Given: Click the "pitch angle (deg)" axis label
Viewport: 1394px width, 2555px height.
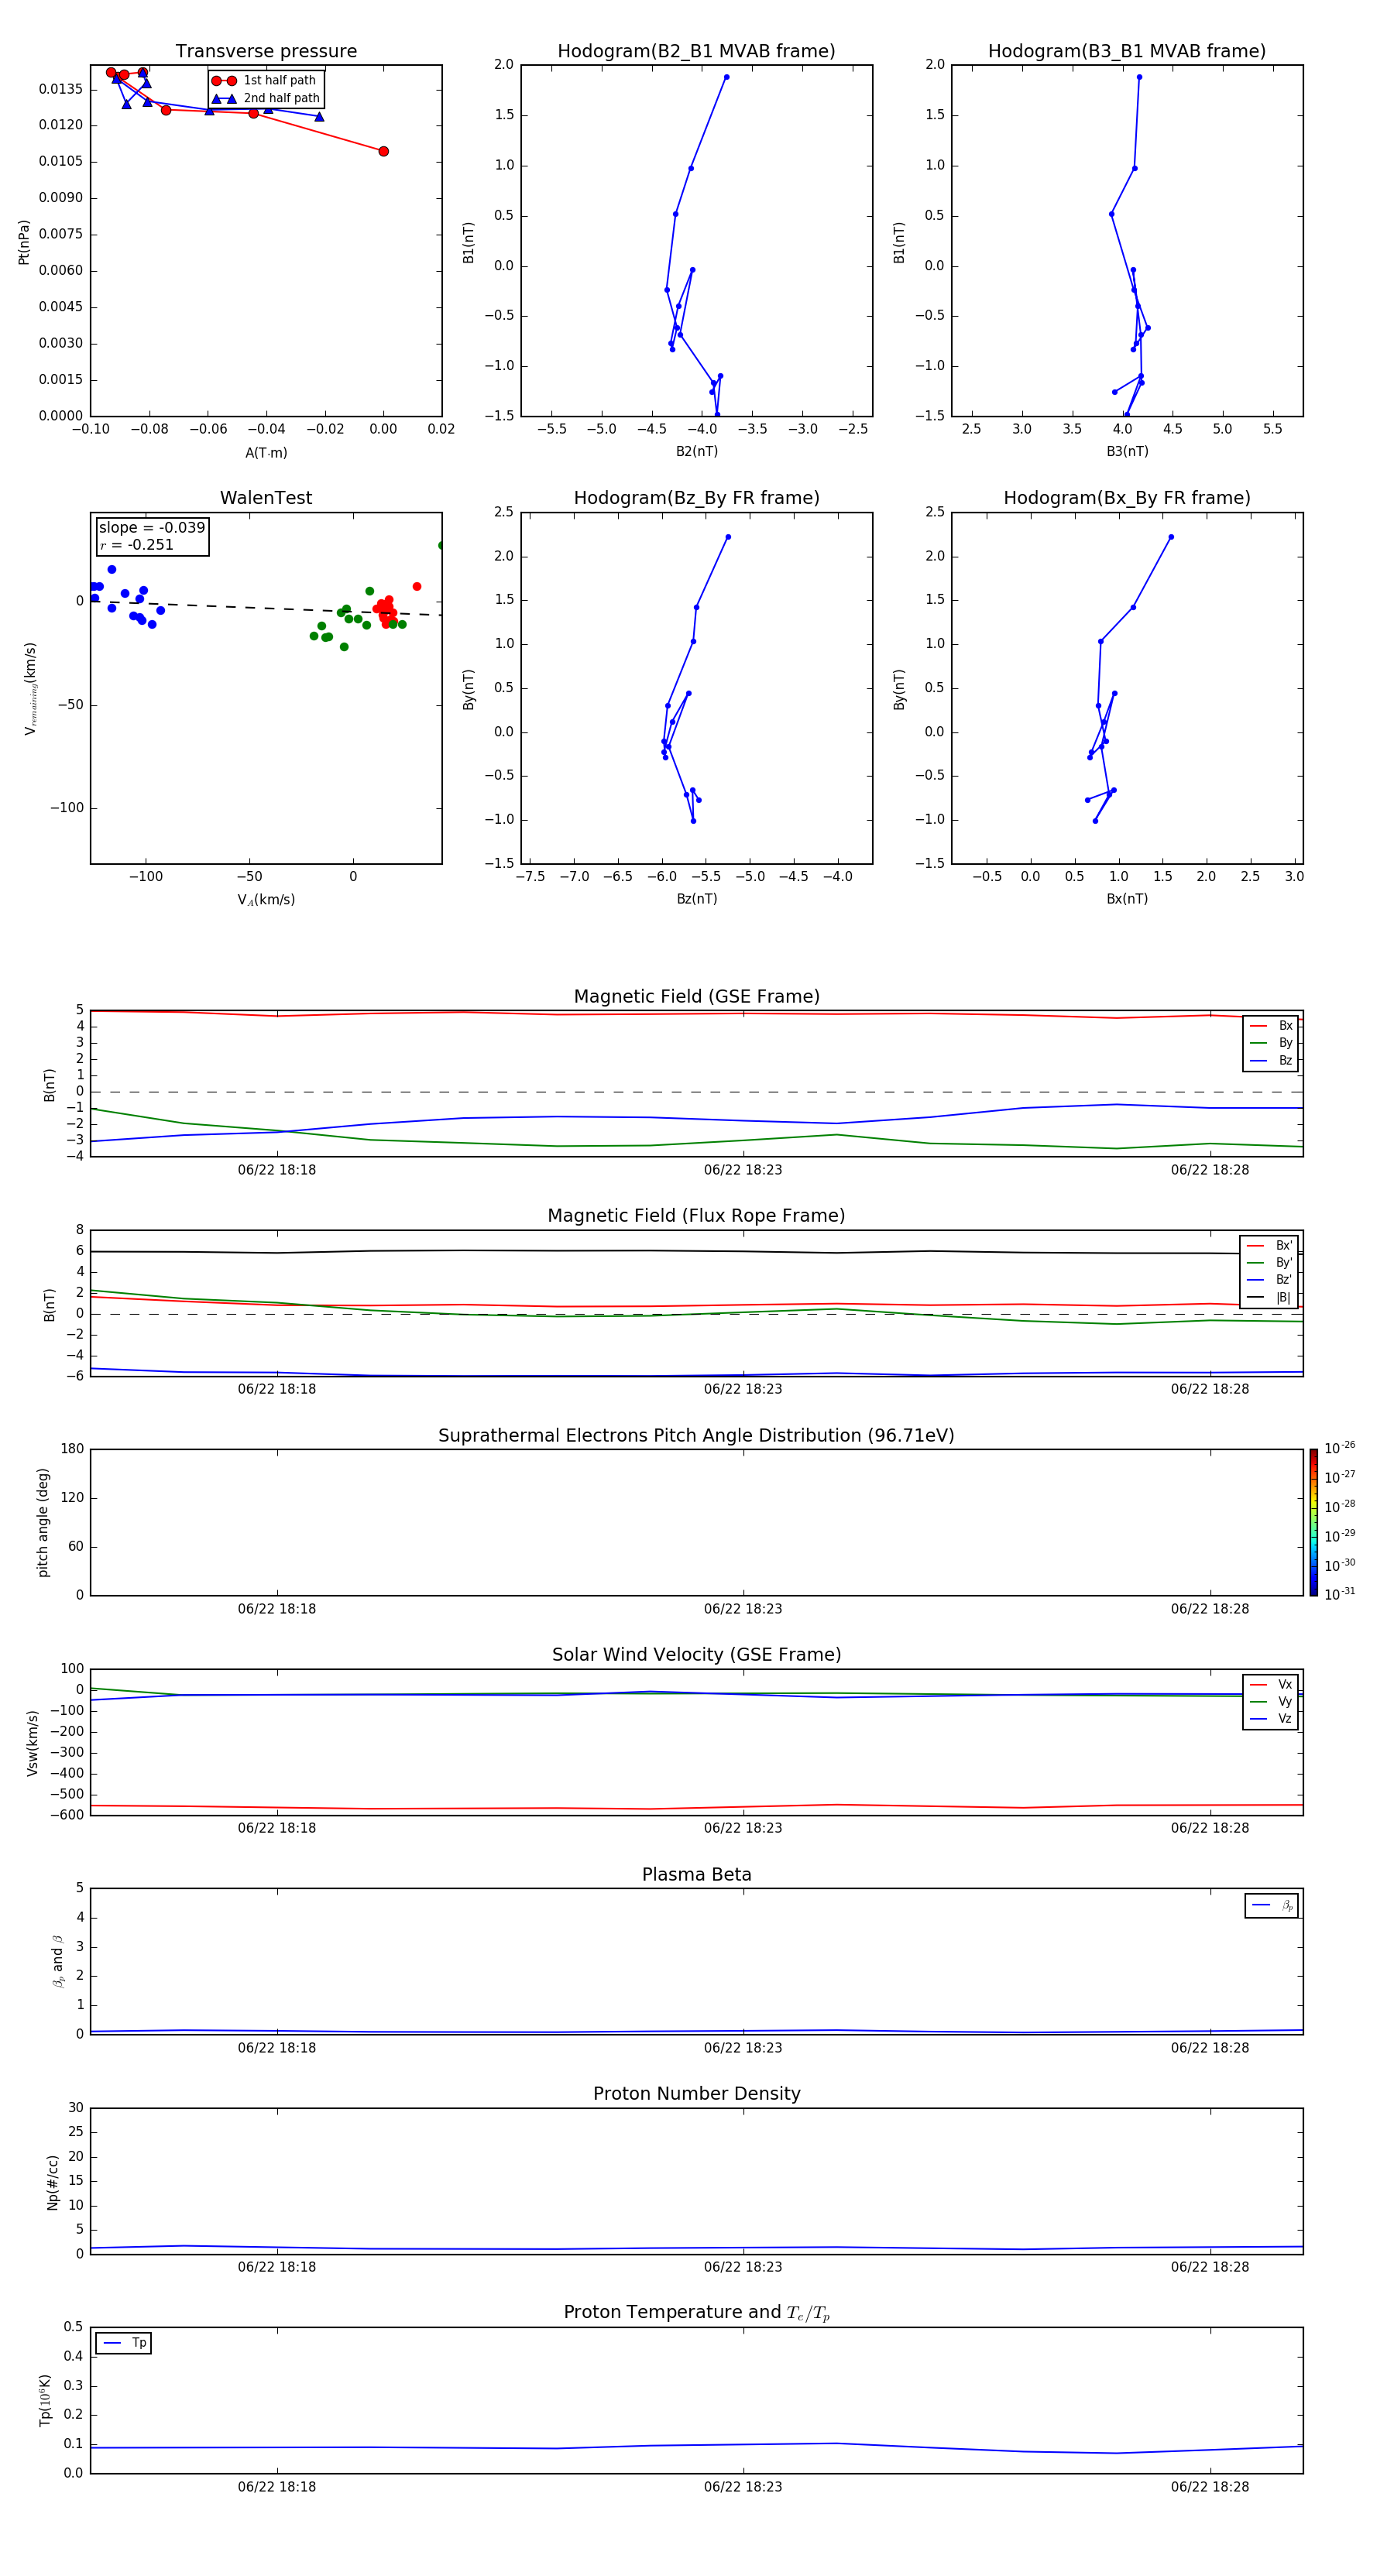Looking at the screenshot, I should [x=43, y=1522].
